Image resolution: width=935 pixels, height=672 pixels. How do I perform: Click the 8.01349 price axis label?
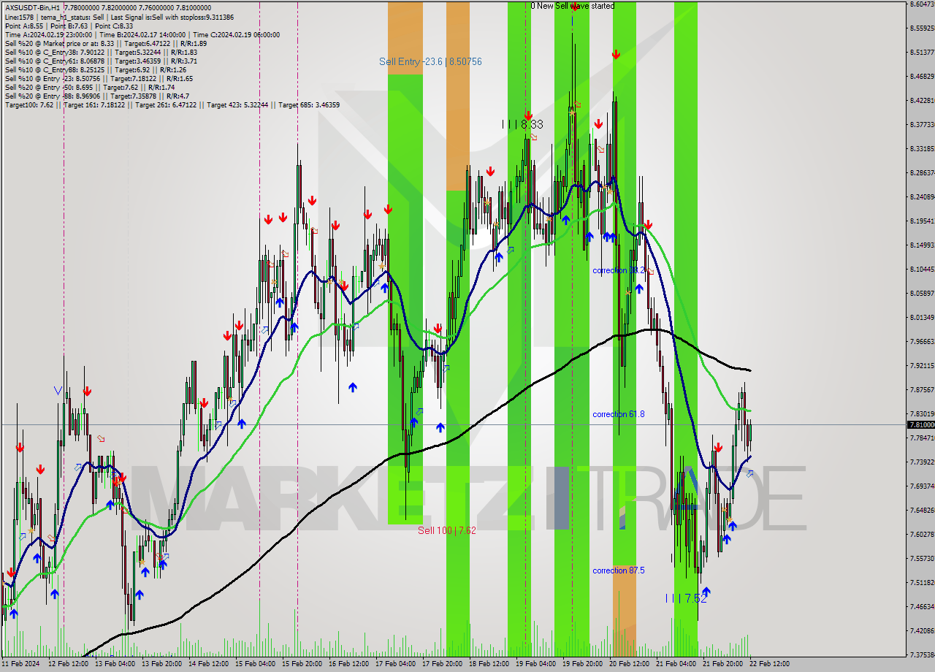tap(922, 317)
